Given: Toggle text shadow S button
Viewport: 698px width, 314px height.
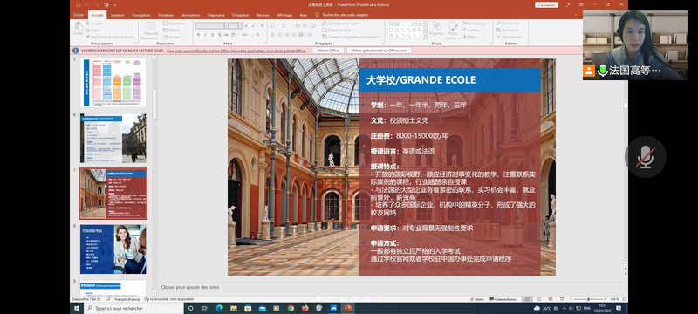Looking at the screenshot, I should pos(220,34).
